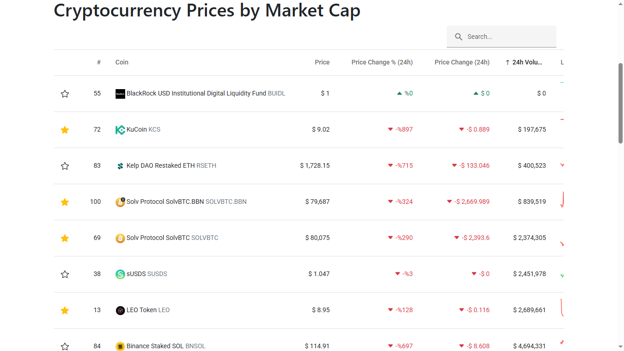Viewport: 624px width, 351px height.
Task: Sort by the # rank column header
Action: (x=99, y=62)
